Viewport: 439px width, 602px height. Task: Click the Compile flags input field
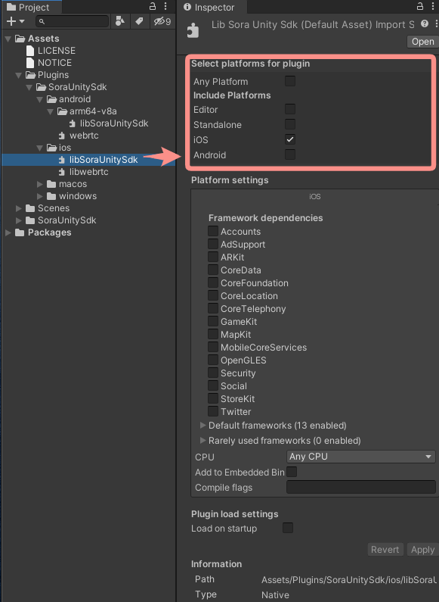click(x=361, y=487)
